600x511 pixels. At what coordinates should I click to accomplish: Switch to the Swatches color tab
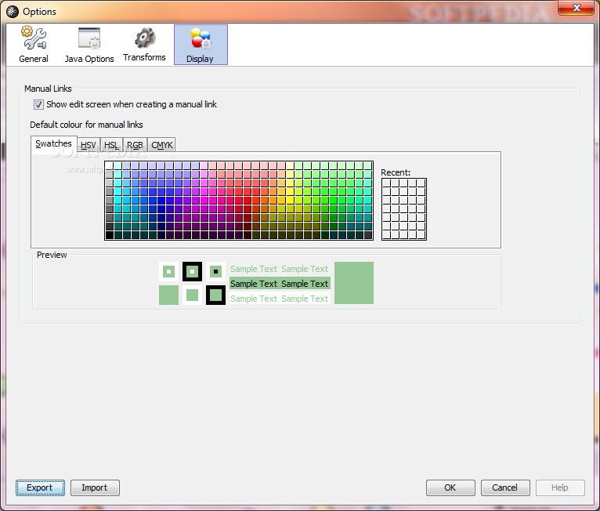[53, 144]
